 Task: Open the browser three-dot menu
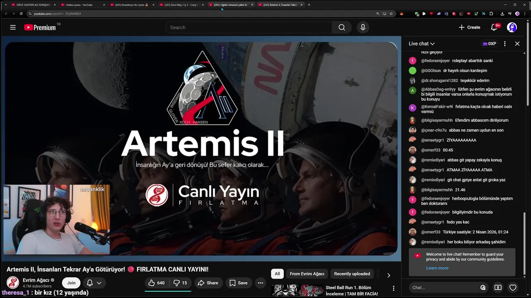524,14
